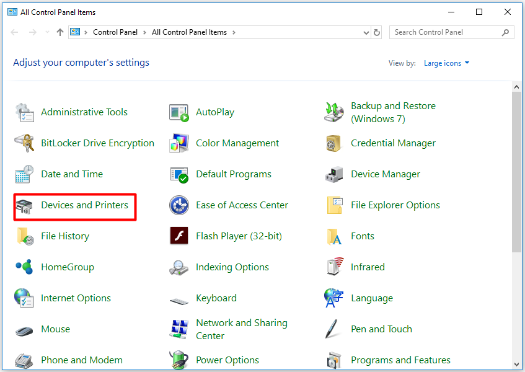
Task: Expand the address bar history dropdown
Action: (366, 32)
